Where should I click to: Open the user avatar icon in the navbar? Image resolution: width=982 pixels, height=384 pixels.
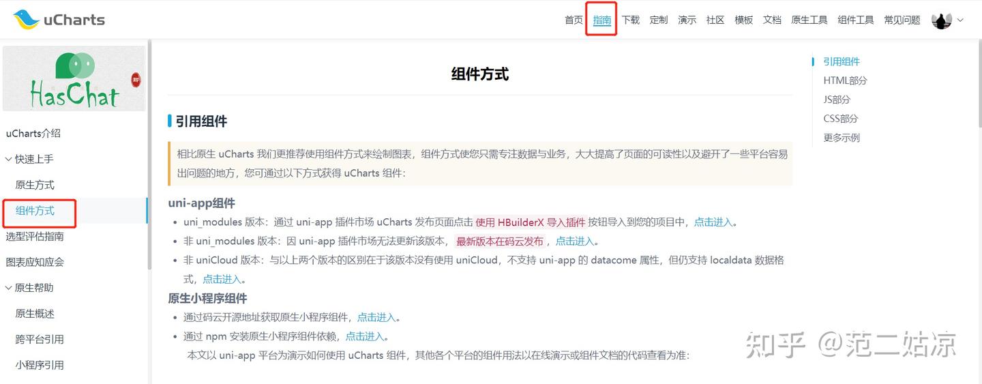[941, 20]
